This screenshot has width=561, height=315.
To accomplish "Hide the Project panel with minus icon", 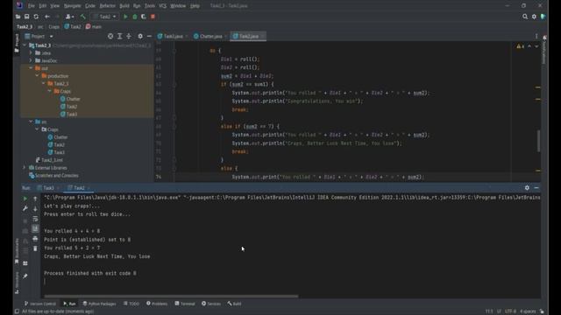I will click(149, 36).
